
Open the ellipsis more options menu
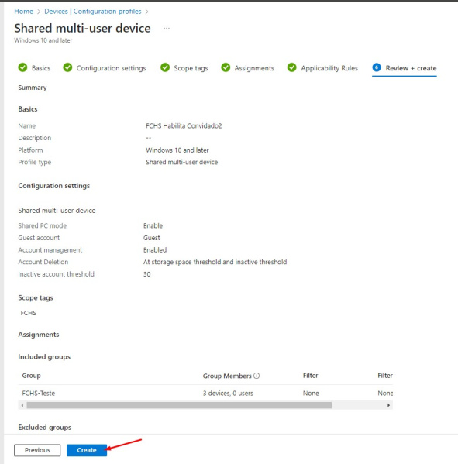tap(167, 29)
